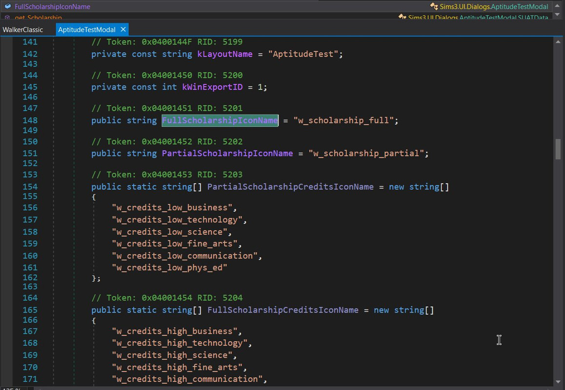Screen dimensions: 565x390
Task: Click token comment 0x04001453 RID: 5203
Action: click(x=167, y=175)
